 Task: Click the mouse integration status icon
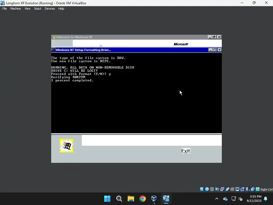(x=252, y=189)
